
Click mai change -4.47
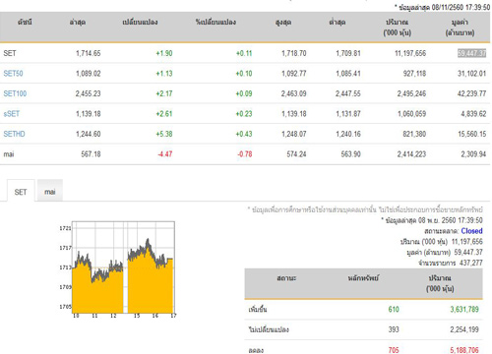tap(165, 154)
